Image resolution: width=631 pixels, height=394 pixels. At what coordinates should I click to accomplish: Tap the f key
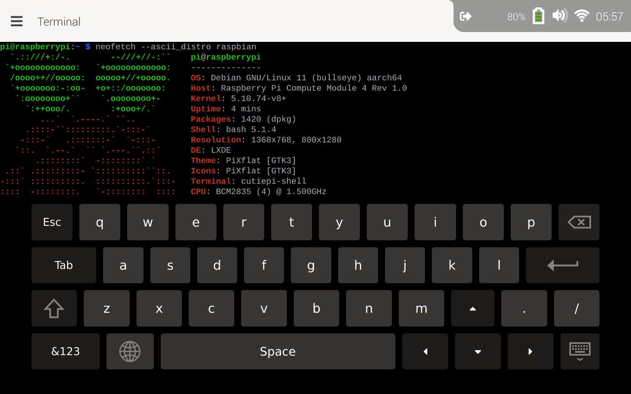264,265
